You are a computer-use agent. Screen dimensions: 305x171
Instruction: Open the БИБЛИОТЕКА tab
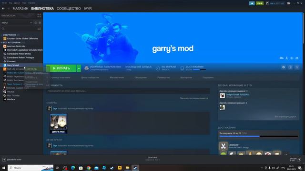pos(42,9)
